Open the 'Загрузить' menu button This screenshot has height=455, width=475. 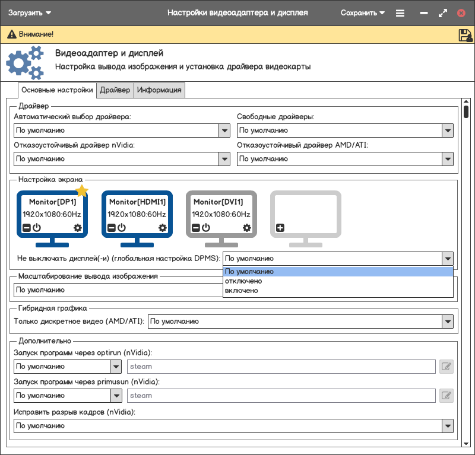[29, 13]
